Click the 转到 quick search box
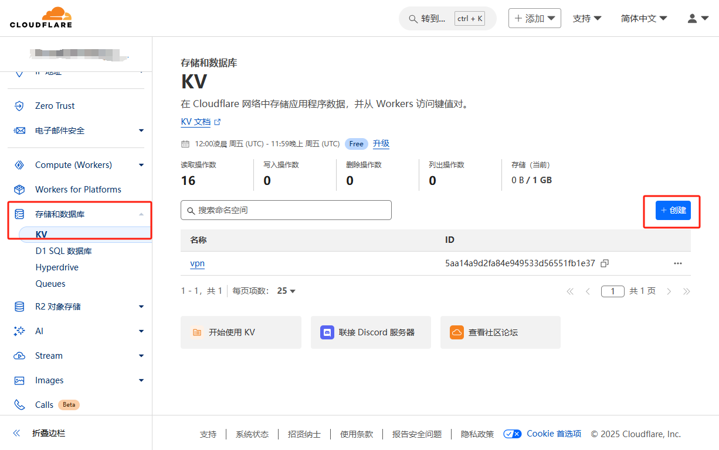This screenshot has height=450, width=719. 447,19
